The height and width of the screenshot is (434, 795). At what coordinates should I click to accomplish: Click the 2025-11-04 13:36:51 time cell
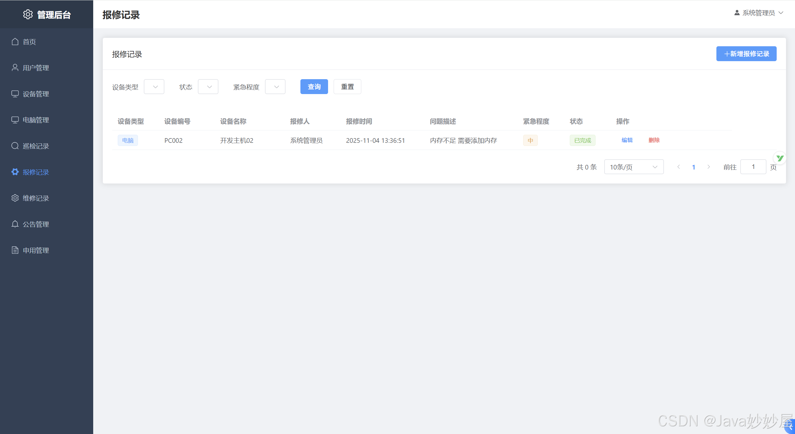click(376, 141)
